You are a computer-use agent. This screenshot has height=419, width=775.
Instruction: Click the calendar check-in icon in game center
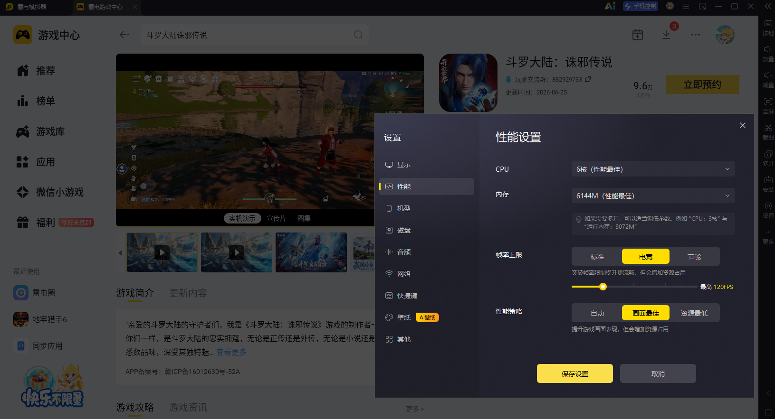pos(638,35)
